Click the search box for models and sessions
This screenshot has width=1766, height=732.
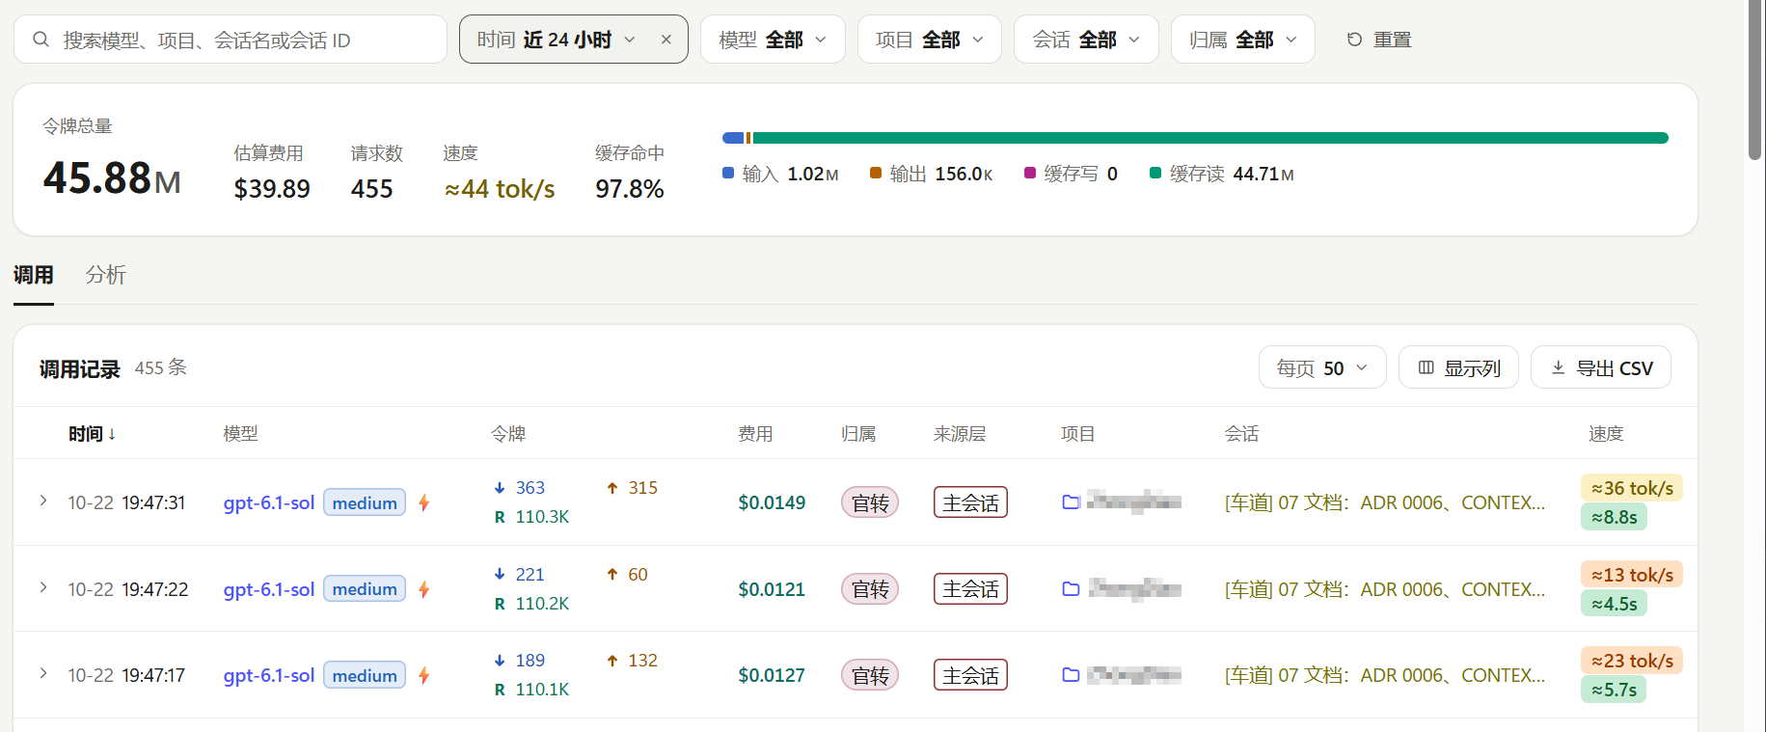click(231, 40)
